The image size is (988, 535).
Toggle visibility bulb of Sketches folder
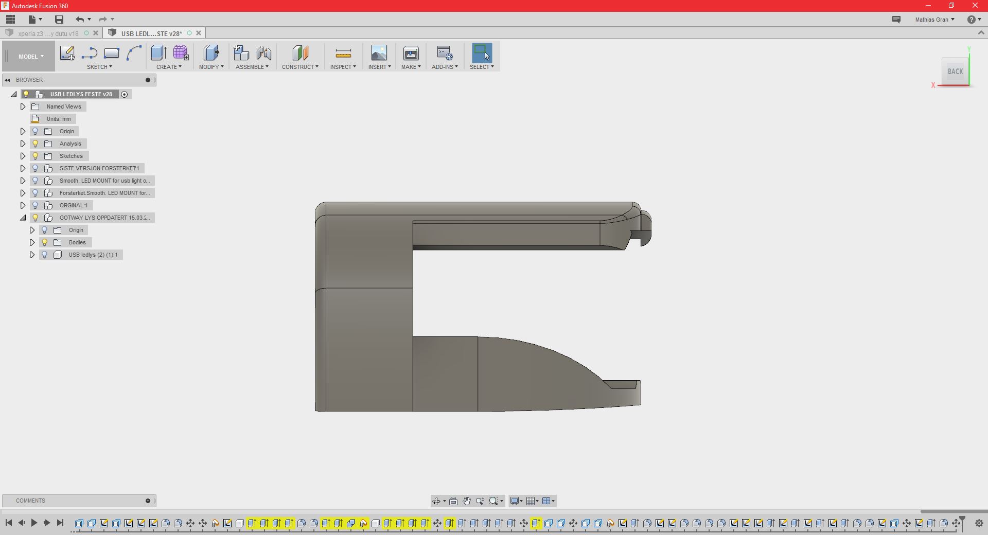tap(36, 156)
